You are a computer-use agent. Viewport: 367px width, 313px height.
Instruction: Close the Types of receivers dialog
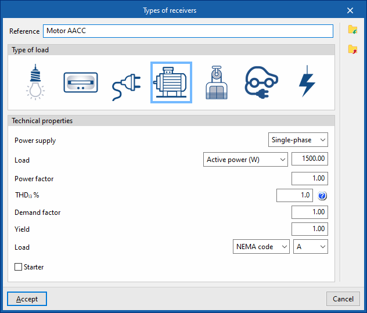coord(350,10)
